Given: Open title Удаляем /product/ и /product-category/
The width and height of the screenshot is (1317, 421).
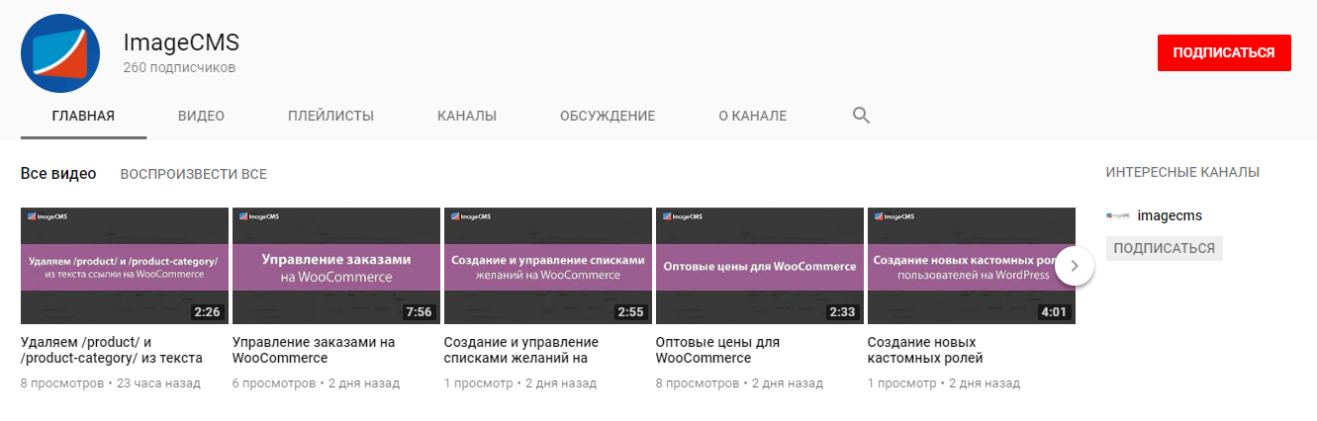Looking at the screenshot, I should tap(112, 350).
